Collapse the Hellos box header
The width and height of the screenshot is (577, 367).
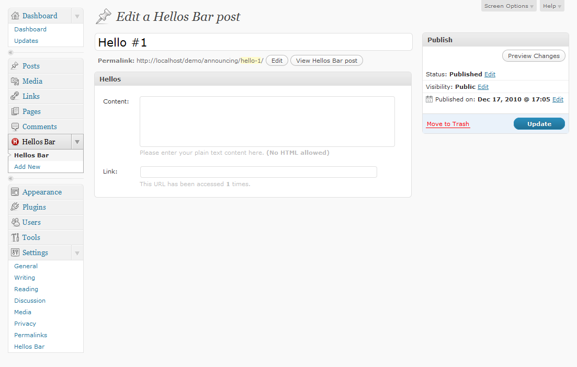[x=253, y=79]
